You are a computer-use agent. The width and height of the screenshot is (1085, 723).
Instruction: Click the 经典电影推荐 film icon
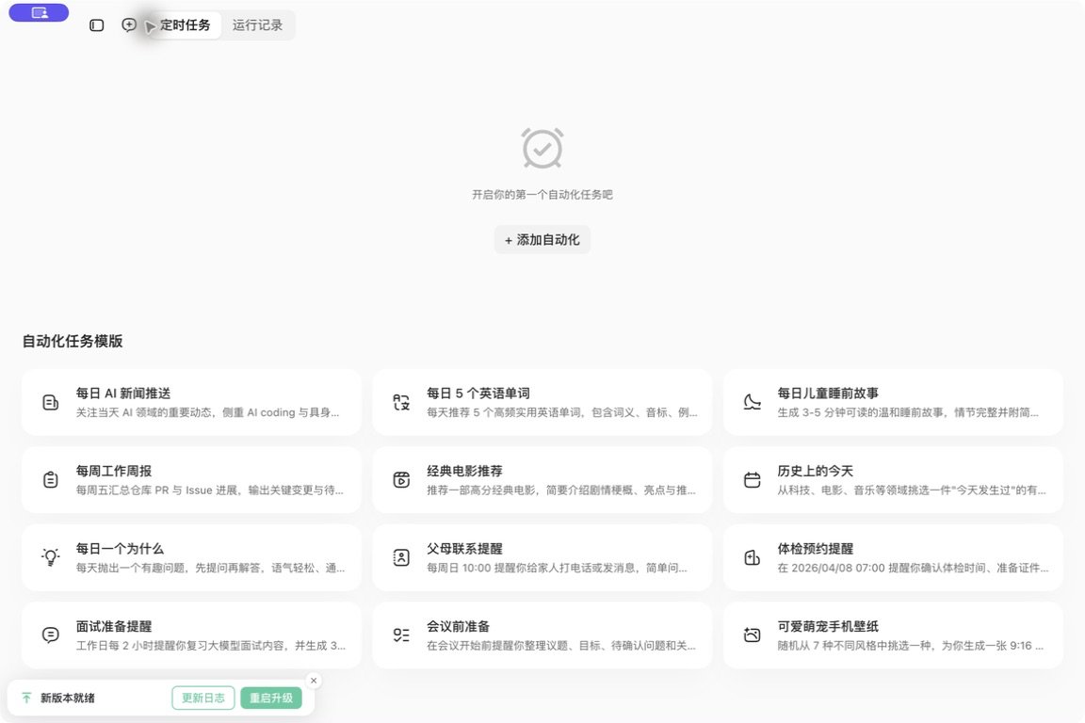click(x=401, y=479)
